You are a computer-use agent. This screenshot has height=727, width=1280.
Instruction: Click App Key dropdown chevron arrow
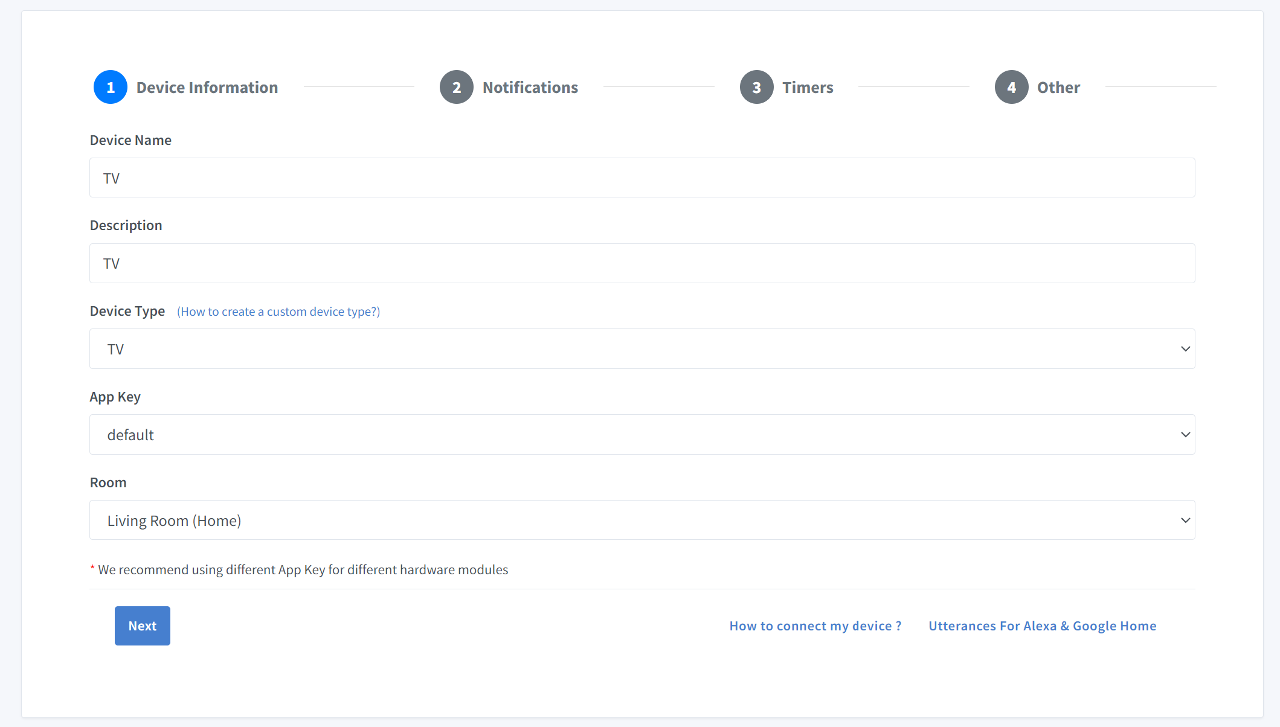1185,435
